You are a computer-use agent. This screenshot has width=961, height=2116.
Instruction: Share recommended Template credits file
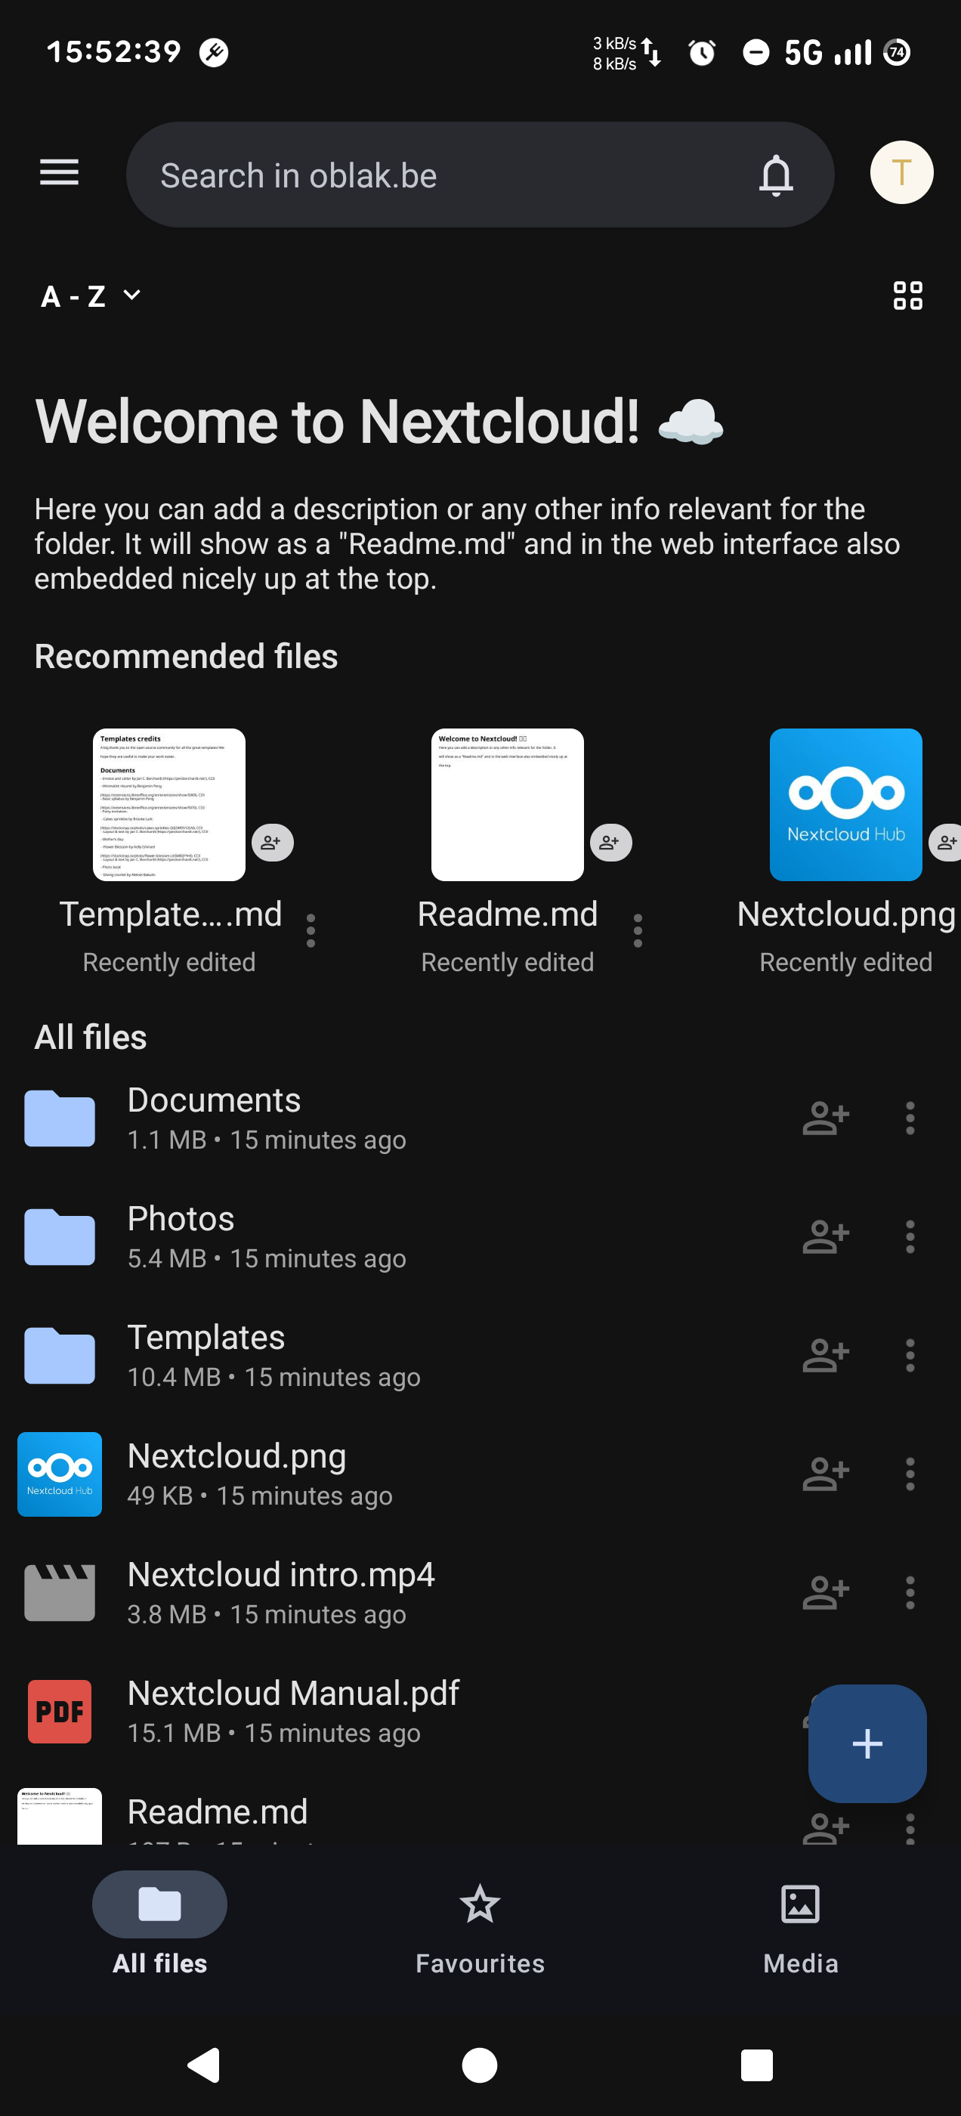point(272,842)
